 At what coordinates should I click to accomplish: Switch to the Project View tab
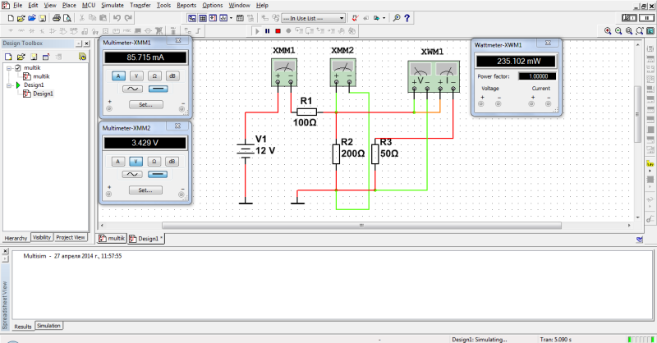pyautogui.click(x=71, y=237)
